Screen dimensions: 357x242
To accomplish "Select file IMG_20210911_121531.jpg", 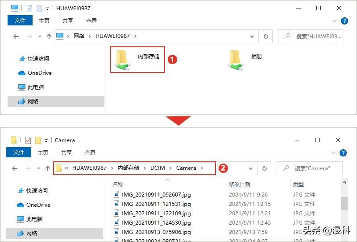I will tap(153, 204).
